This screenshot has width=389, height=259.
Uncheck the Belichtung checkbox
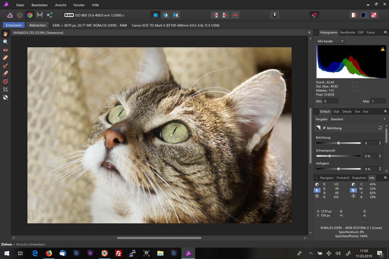coord(324,128)
